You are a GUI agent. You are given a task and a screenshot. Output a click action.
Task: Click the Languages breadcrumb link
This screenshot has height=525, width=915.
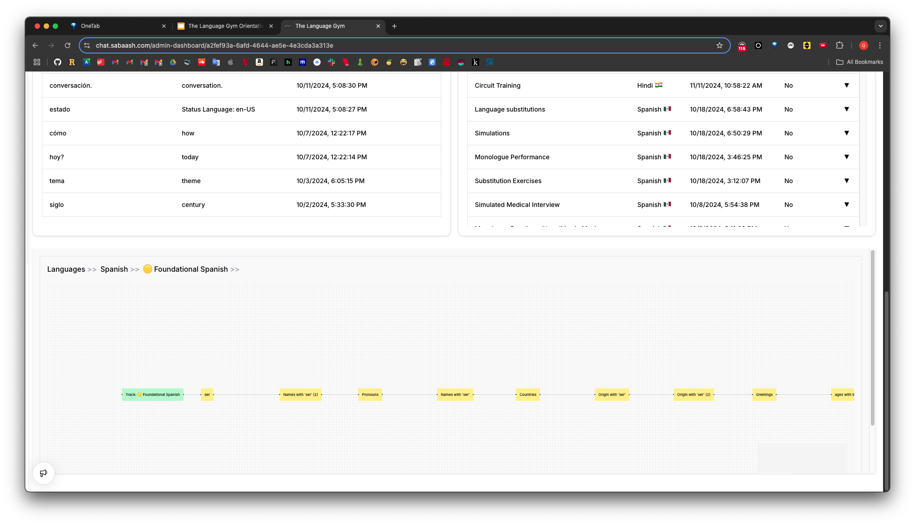click(66, 269)
